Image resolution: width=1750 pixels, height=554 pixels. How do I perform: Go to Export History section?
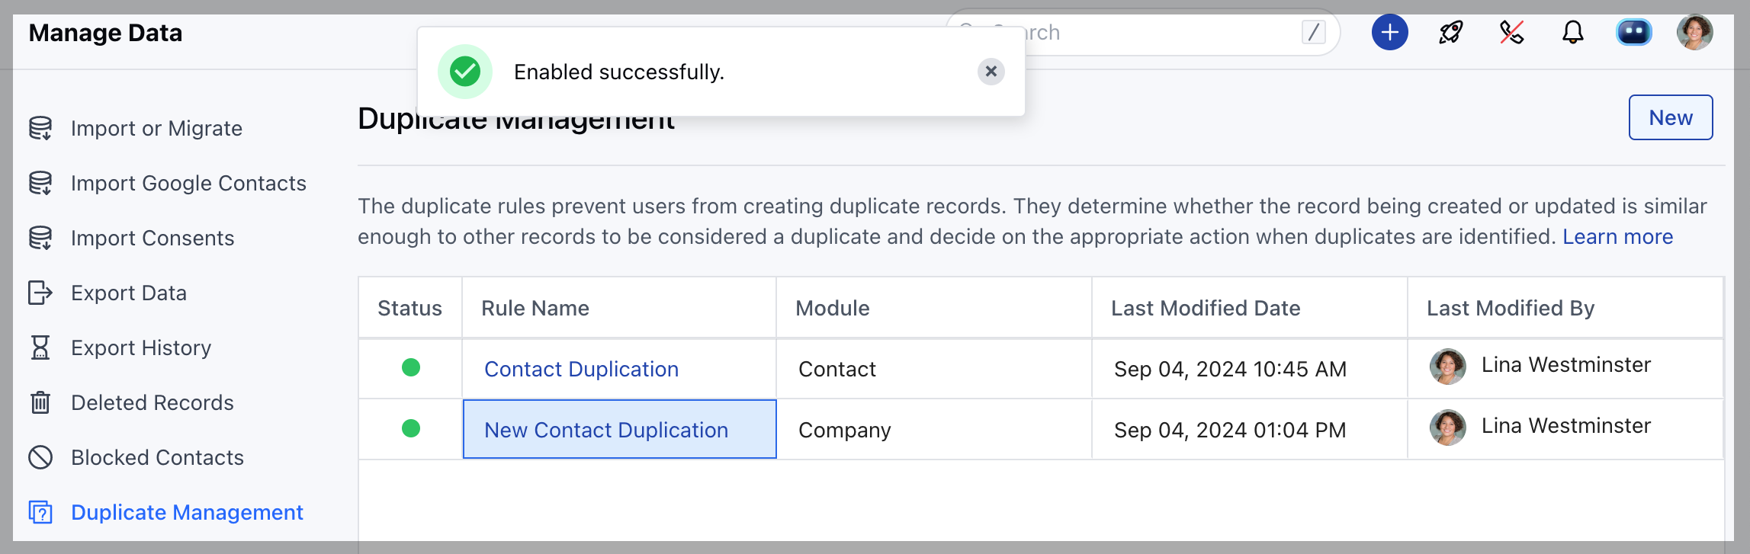pyautogui.click(x=141, y=347)
